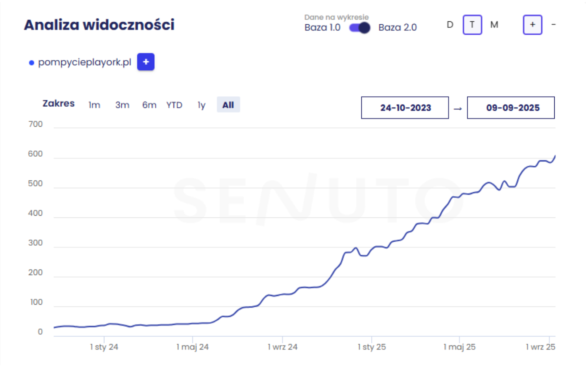
Task: Click the blue dot beside pompycieplayork.pl
Action: click(x=31, y=63)
